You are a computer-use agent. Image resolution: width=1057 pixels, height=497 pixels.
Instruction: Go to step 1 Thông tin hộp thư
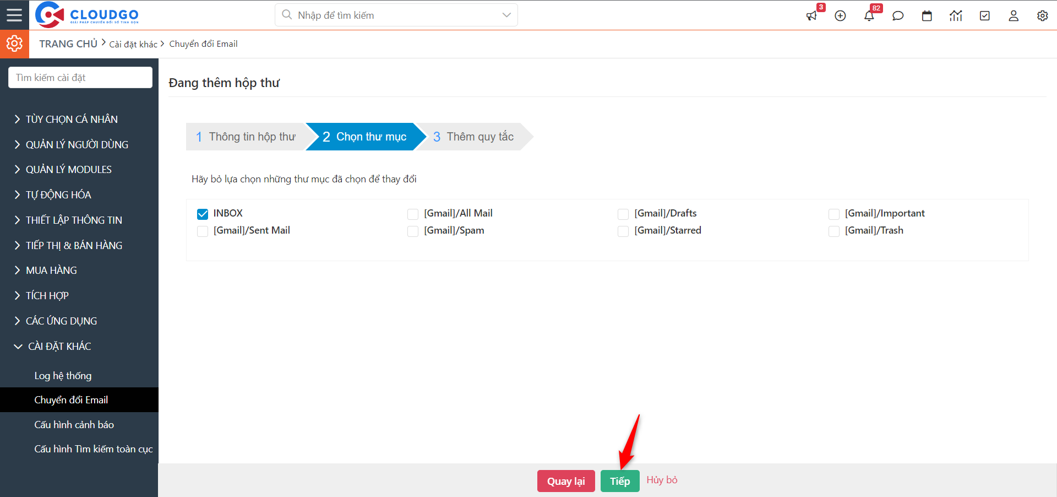tap(246, 137)
